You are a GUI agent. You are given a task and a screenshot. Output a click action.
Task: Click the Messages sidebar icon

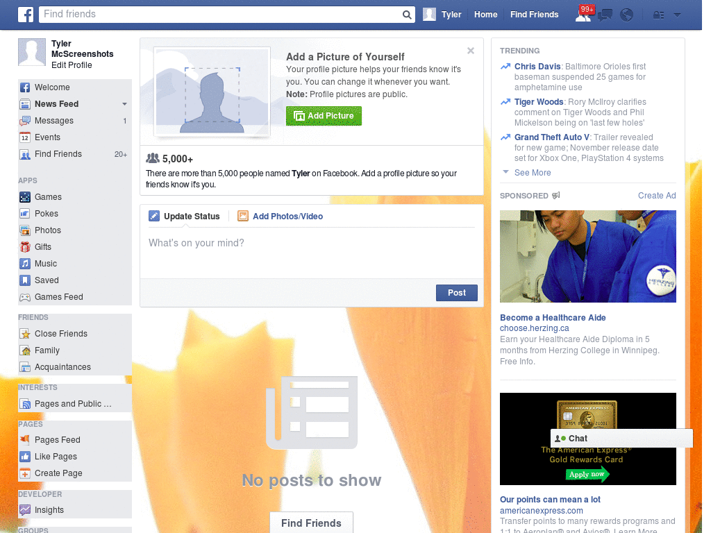[25, 121]
